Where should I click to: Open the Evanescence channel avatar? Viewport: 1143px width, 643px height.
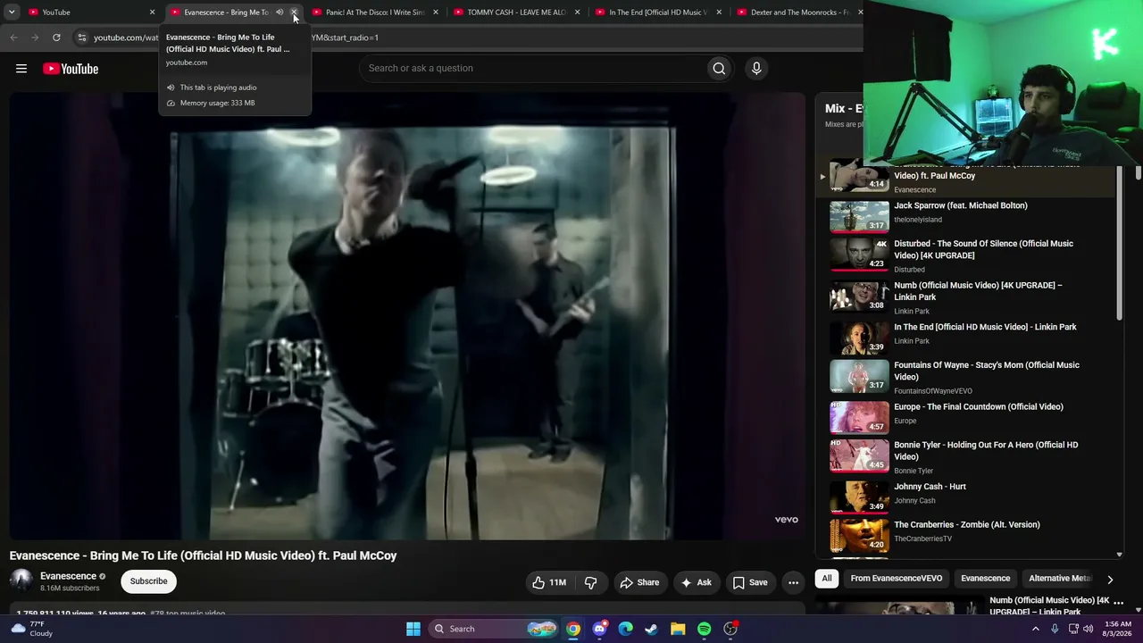pos(21,581)
